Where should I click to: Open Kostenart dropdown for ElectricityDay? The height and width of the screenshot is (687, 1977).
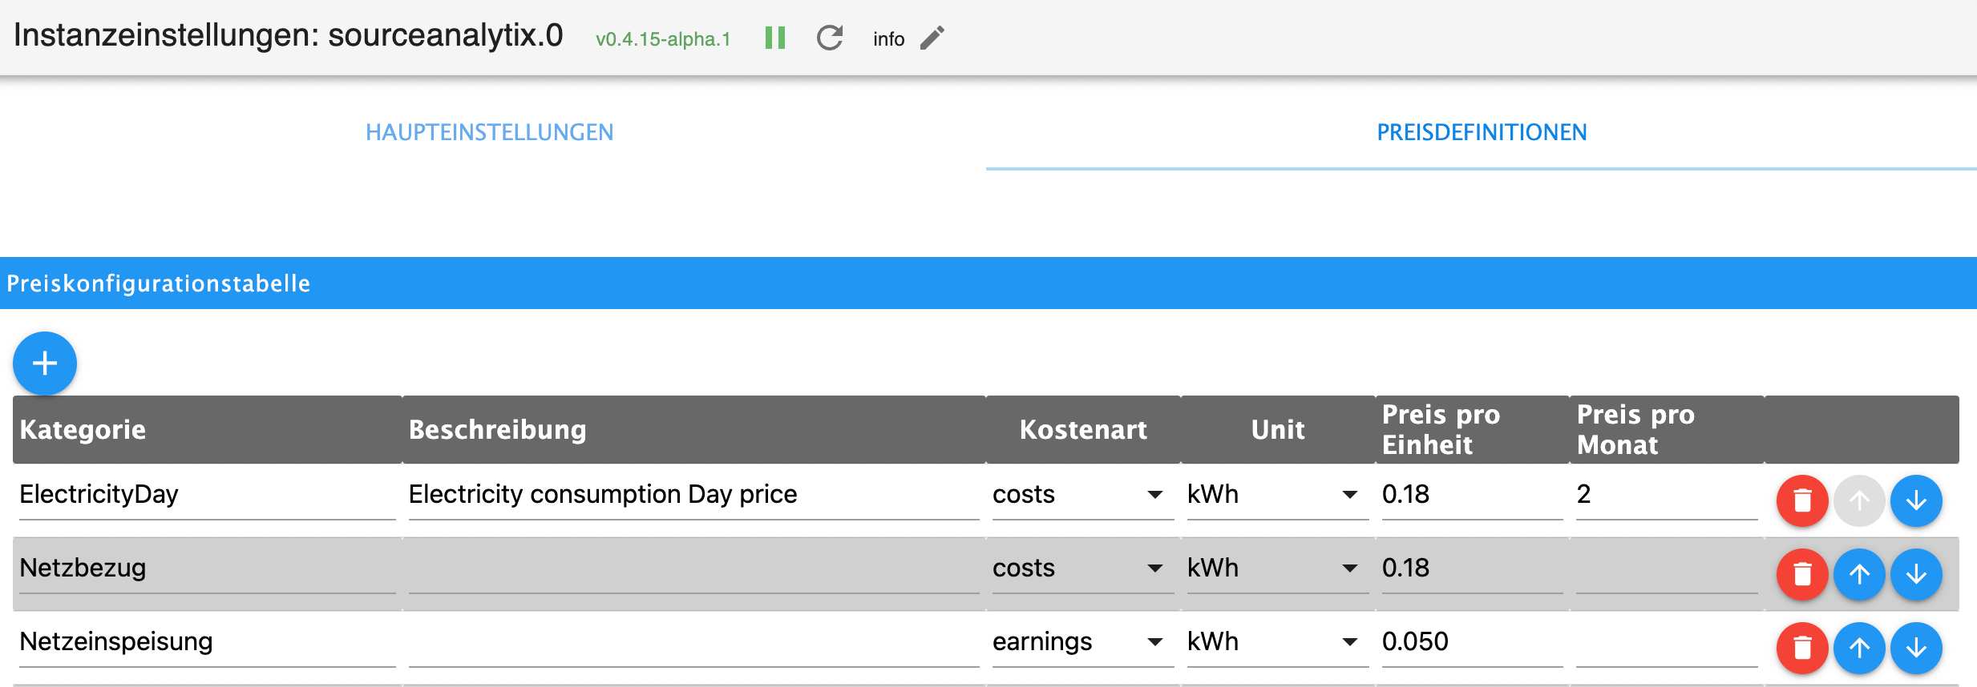pos(1081,495)
